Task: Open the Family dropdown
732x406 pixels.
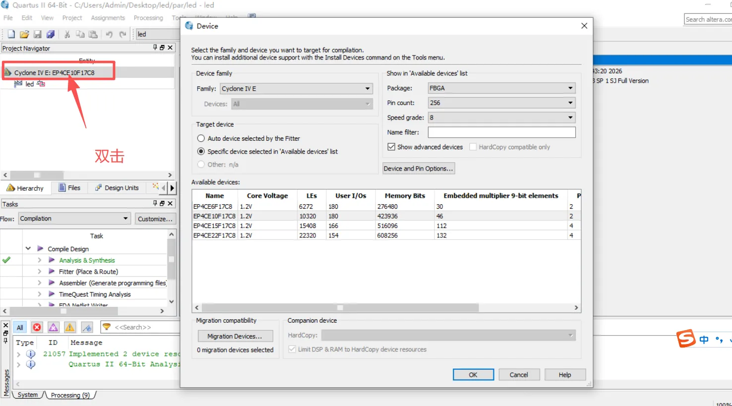Action: 297,89
